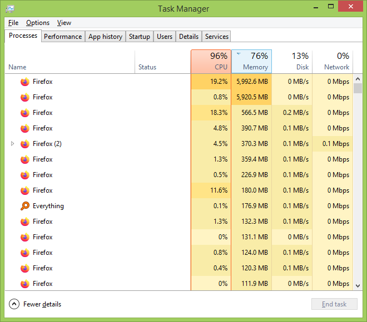The width and height of the screenshot is (367, 322).
Task: Click the End task button
Action: [x=334, y=304]
